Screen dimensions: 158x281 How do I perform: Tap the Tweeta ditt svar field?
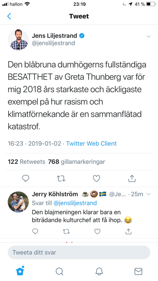pyautogui.click(x=79, y=252)
